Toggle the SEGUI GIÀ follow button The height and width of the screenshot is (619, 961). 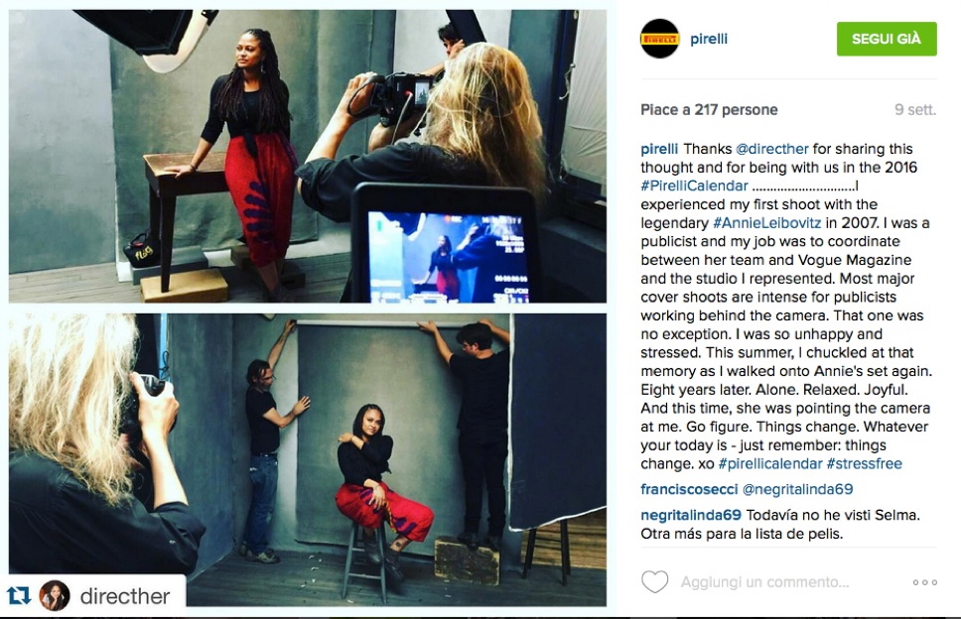tap(887, 39)
